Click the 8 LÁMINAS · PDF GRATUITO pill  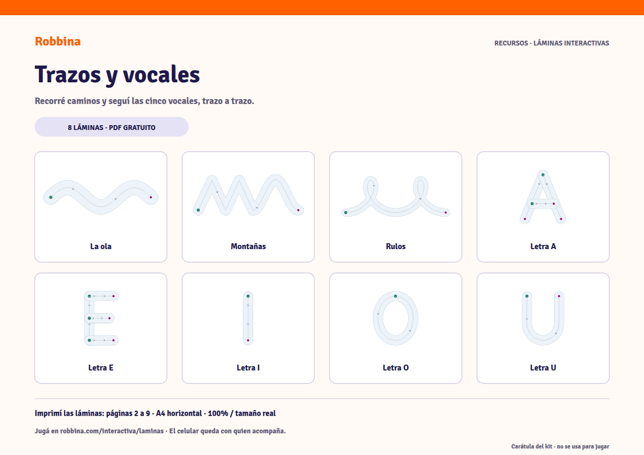pyautogui.click(x=111, y=127)
